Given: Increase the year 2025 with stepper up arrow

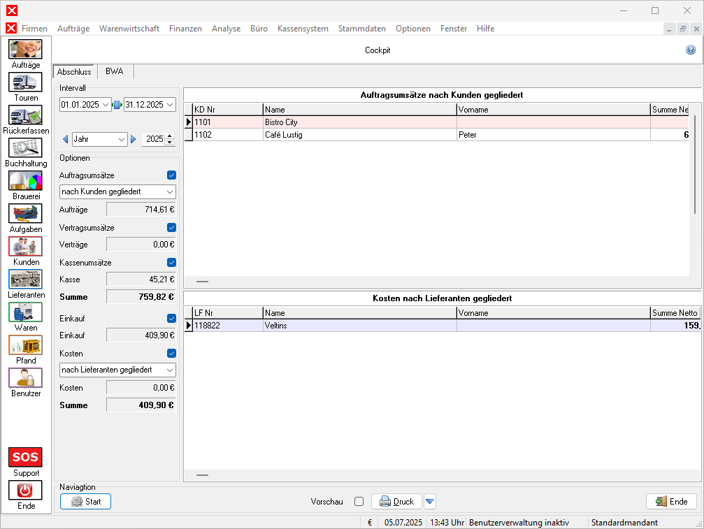Looking at the screenshot, I should pos(169,136).
